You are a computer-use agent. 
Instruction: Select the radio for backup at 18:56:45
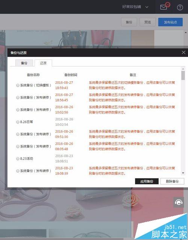pyautogui.click(x=18, y=97)
